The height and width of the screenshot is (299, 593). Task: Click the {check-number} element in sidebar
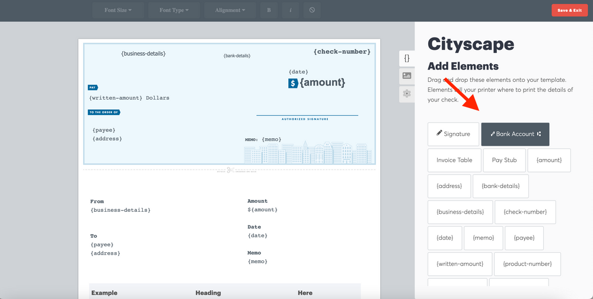[525, 212]
